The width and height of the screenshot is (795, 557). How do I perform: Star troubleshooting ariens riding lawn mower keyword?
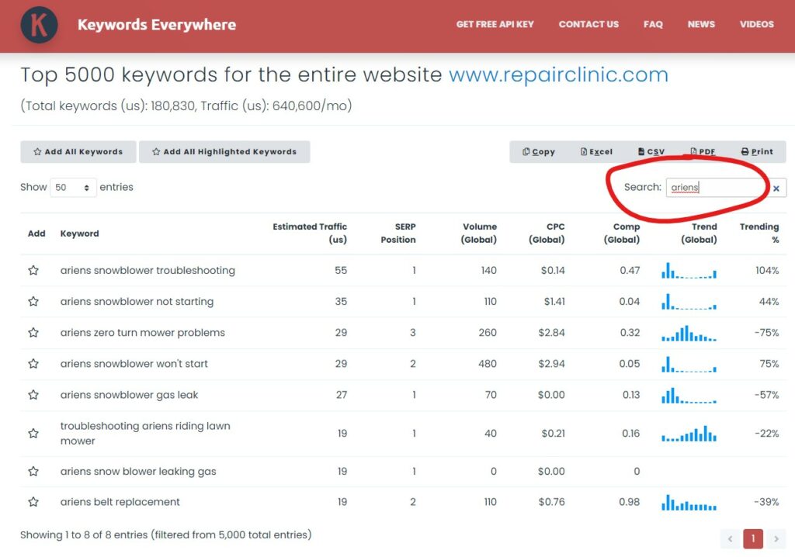coord(33,434)
